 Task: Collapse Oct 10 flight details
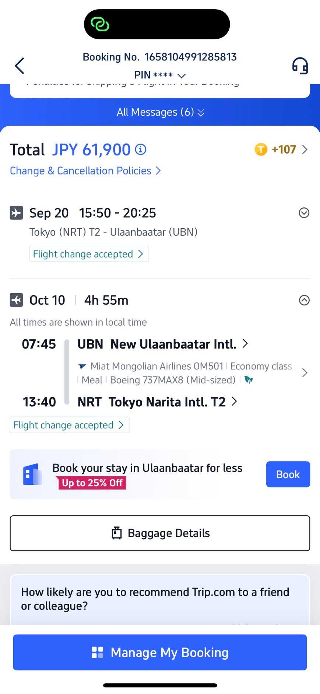tap(304, 300)
